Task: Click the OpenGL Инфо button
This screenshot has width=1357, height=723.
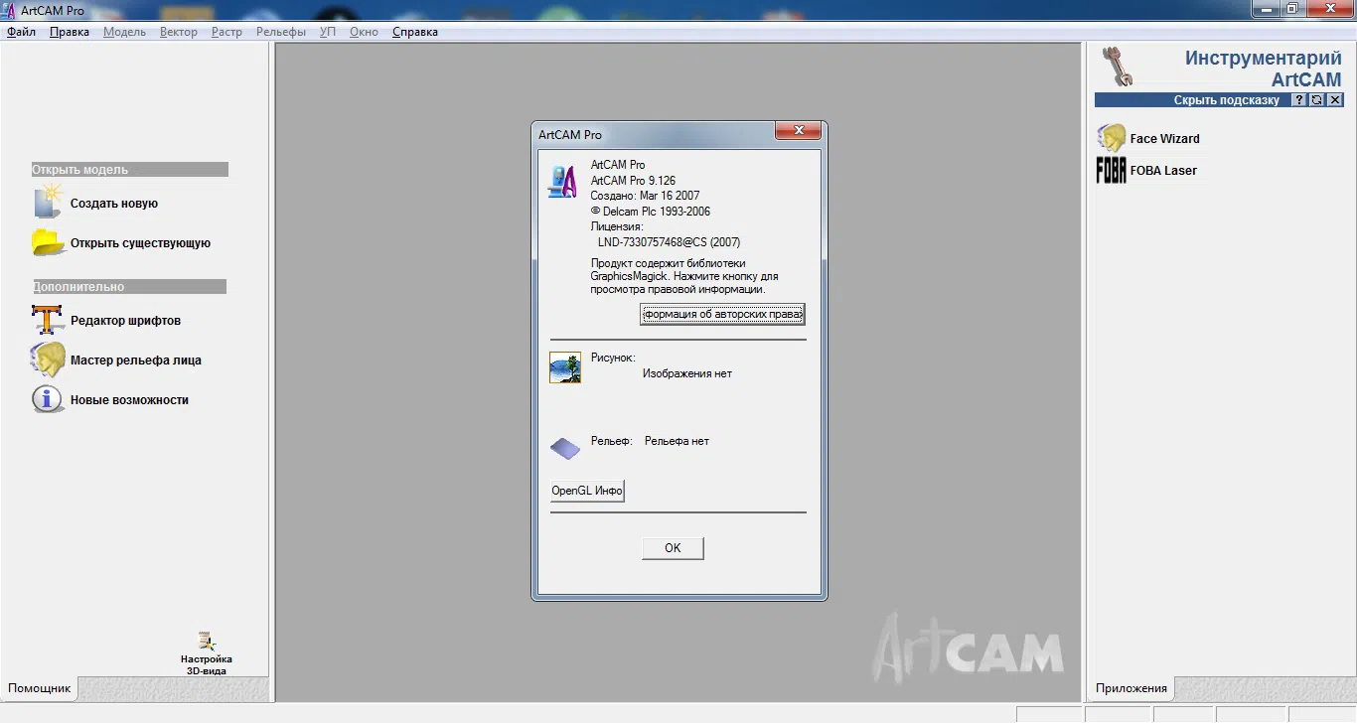Action: [x=587, y=491]
